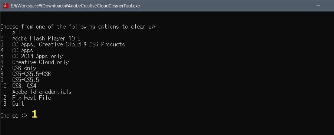
Task: Click the yellow number 1 annotation
Action: click(34, 114)
